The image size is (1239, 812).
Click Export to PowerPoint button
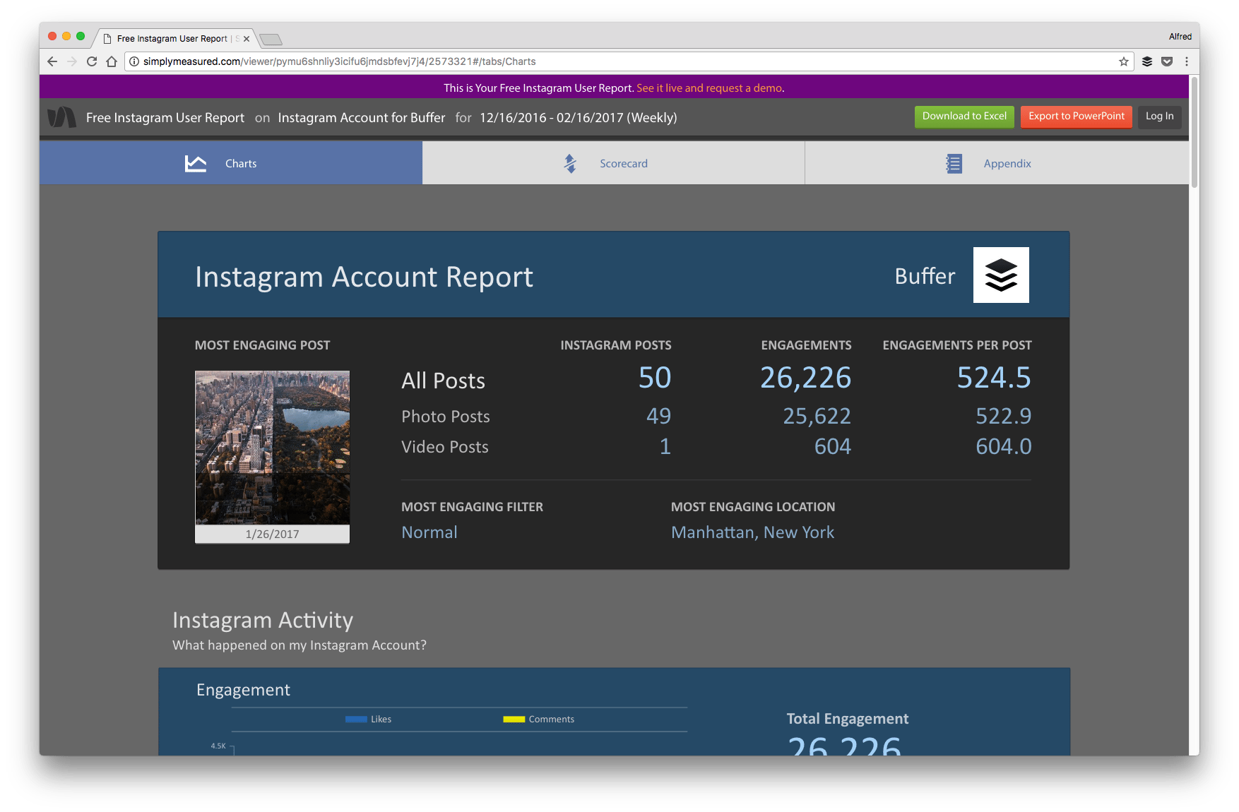point(1077,117)
